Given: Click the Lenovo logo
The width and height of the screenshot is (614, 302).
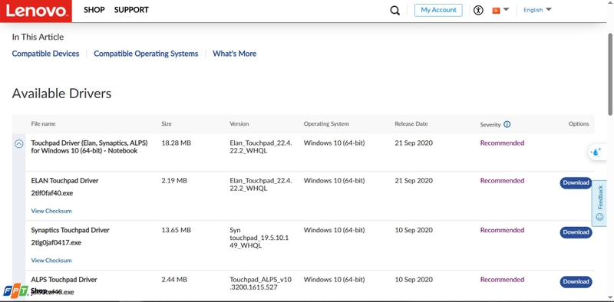Looking at the screenshot, I should coord(35,11).
